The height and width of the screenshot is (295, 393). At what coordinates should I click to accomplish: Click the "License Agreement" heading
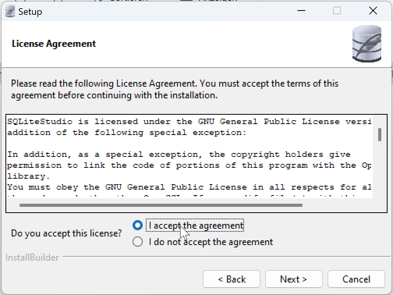tap(54, 44)
